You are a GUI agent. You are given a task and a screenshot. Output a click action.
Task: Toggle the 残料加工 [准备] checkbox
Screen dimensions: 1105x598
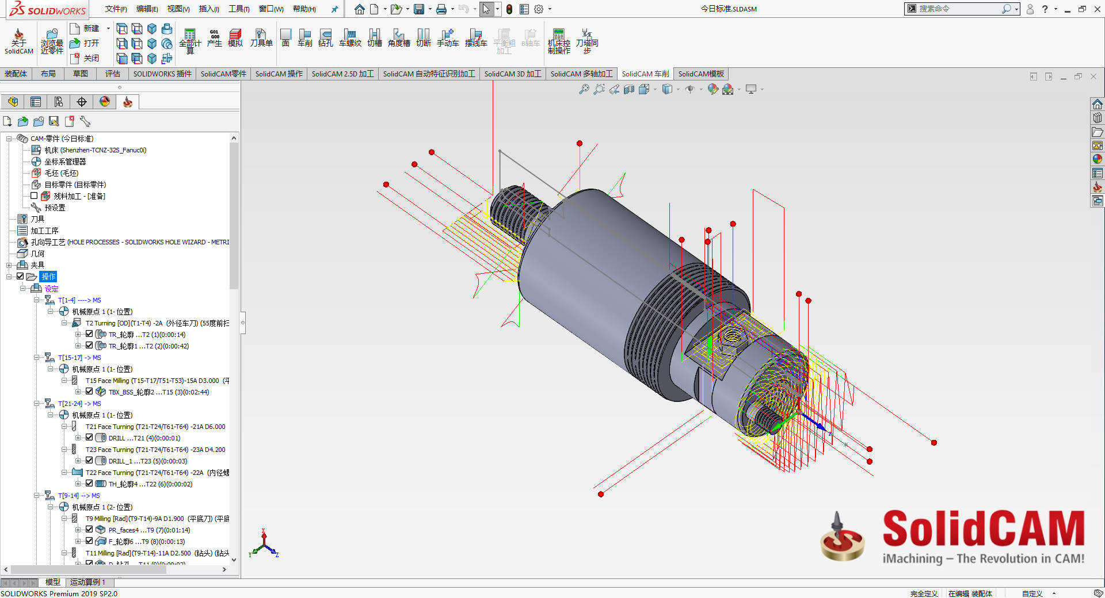pyautogui.click(x=34, y=196)
